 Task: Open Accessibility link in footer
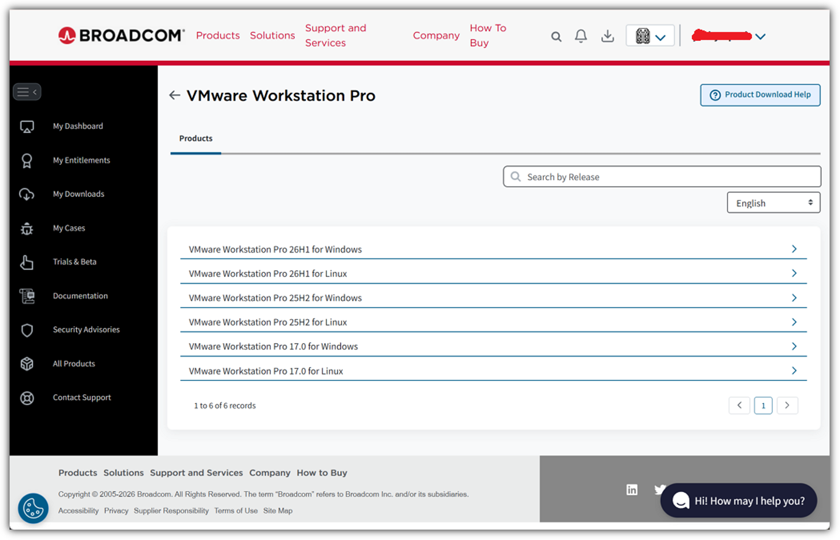78,511
